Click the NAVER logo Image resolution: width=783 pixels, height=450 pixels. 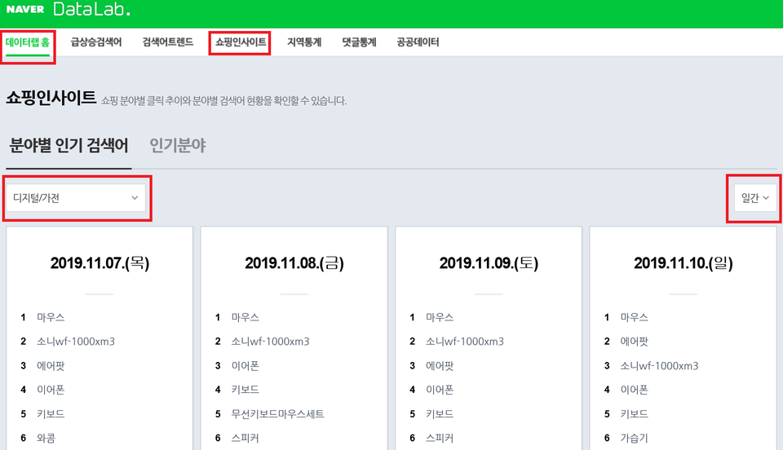coord(25,9)
